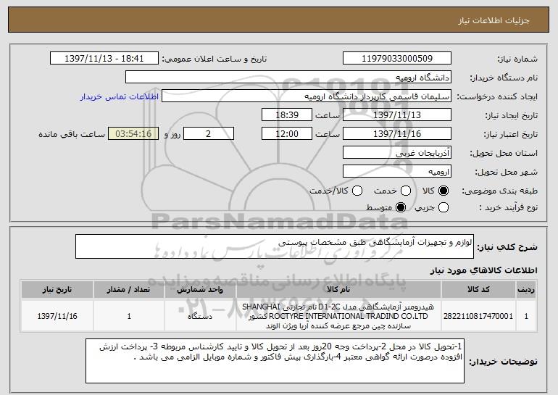The width and height of the screenshot is (558, 395).
Task: Choose the متوسط purchase process option
Action: click(401, 207)
